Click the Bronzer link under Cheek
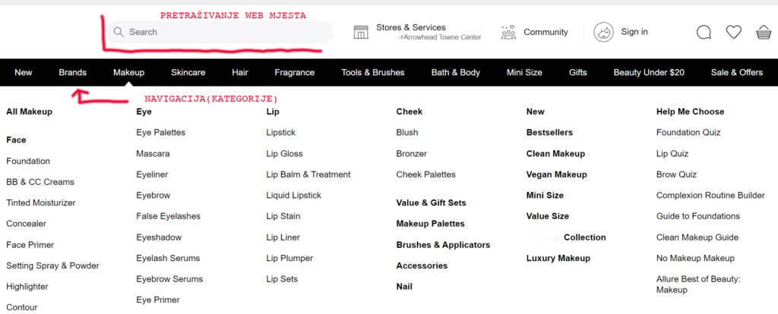 (x=411, y=153)
